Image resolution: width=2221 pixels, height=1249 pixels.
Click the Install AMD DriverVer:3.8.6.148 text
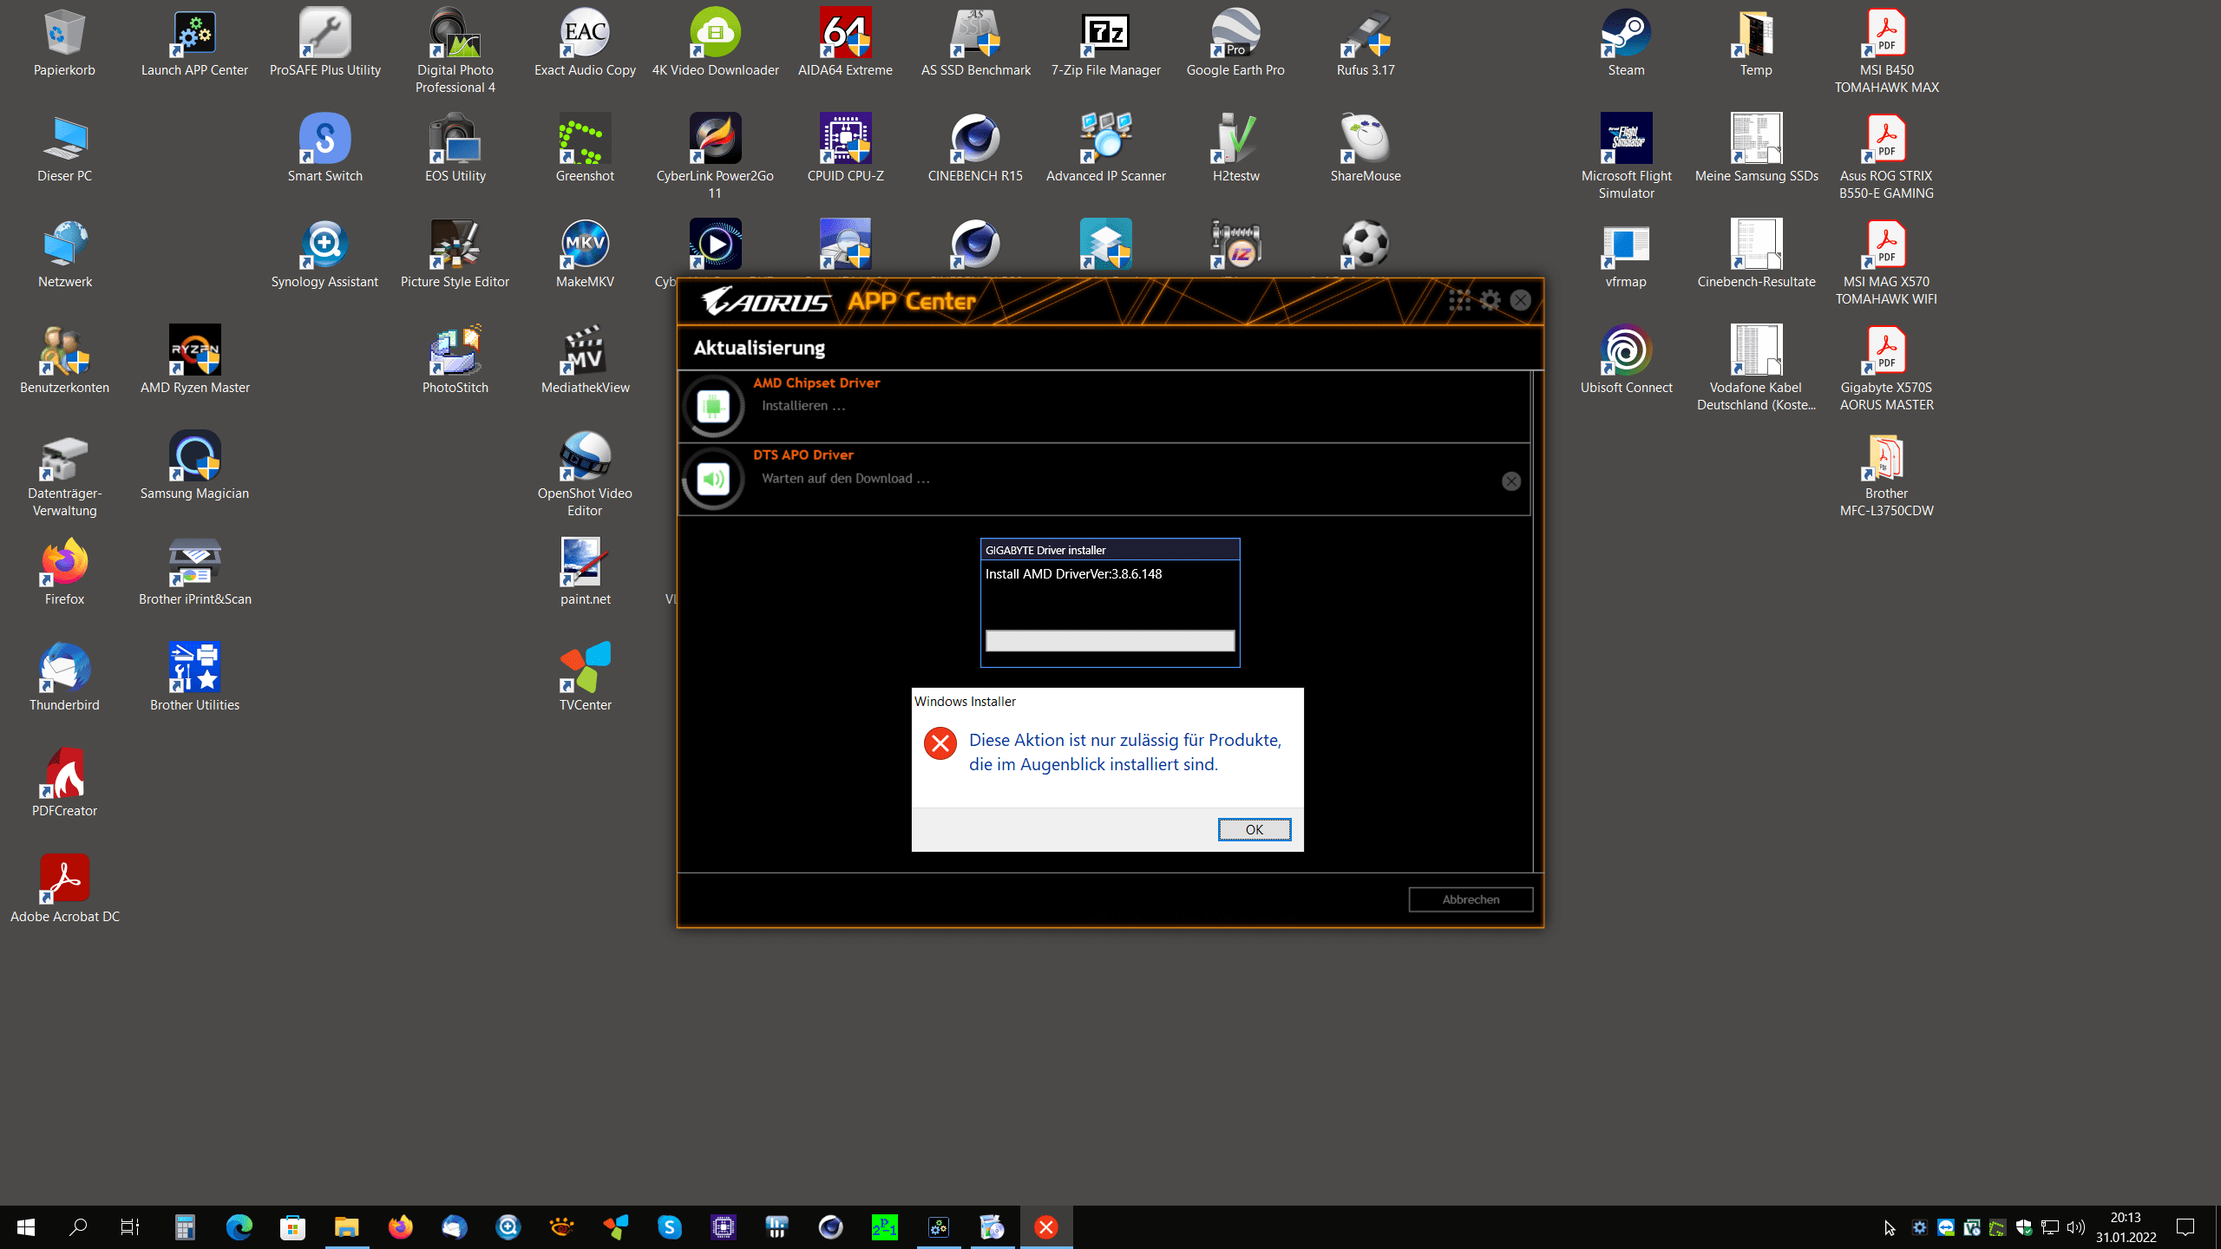tap(1073, 574)
